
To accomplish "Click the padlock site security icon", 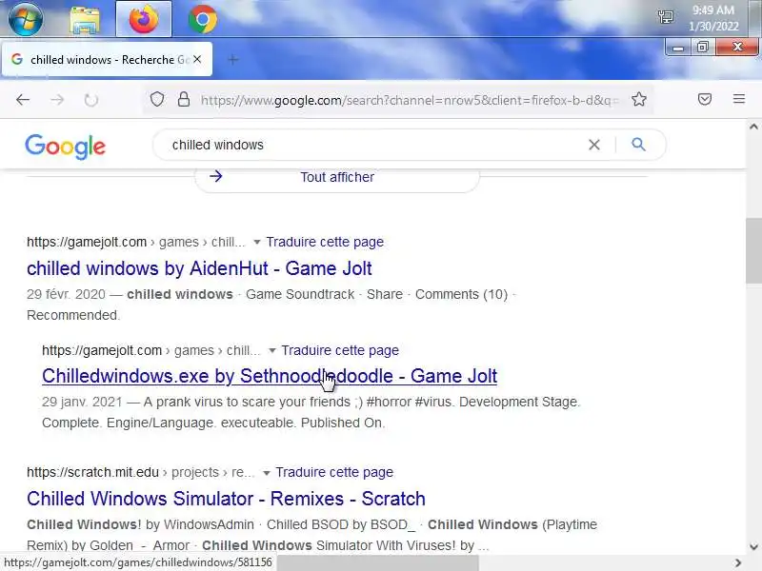I will 183,100.
